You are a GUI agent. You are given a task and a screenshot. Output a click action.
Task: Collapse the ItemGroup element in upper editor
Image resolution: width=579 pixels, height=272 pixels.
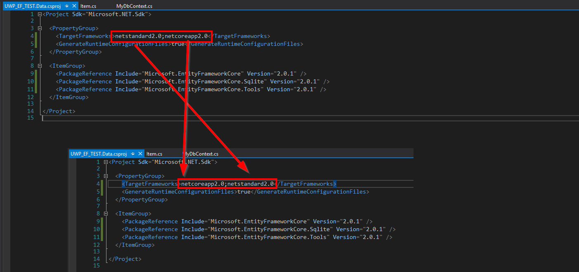(40, 66)
